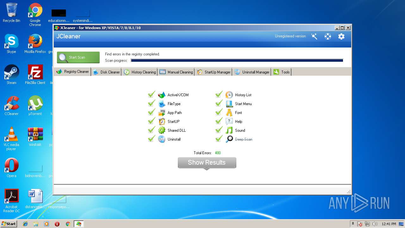Image resolution: width=405 pixels, height=228 pixels.
Task: Click the scan progress bar
Action: (x=237, y=60)
